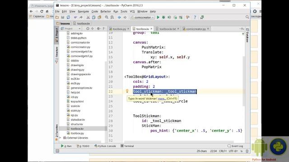The image size is (289, 162).
Task: Close the toolbox.kv editor tab
Action: point(151,29)
